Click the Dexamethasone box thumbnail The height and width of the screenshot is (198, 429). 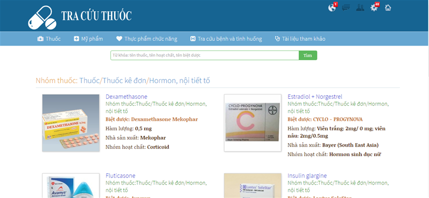[71, 123]
